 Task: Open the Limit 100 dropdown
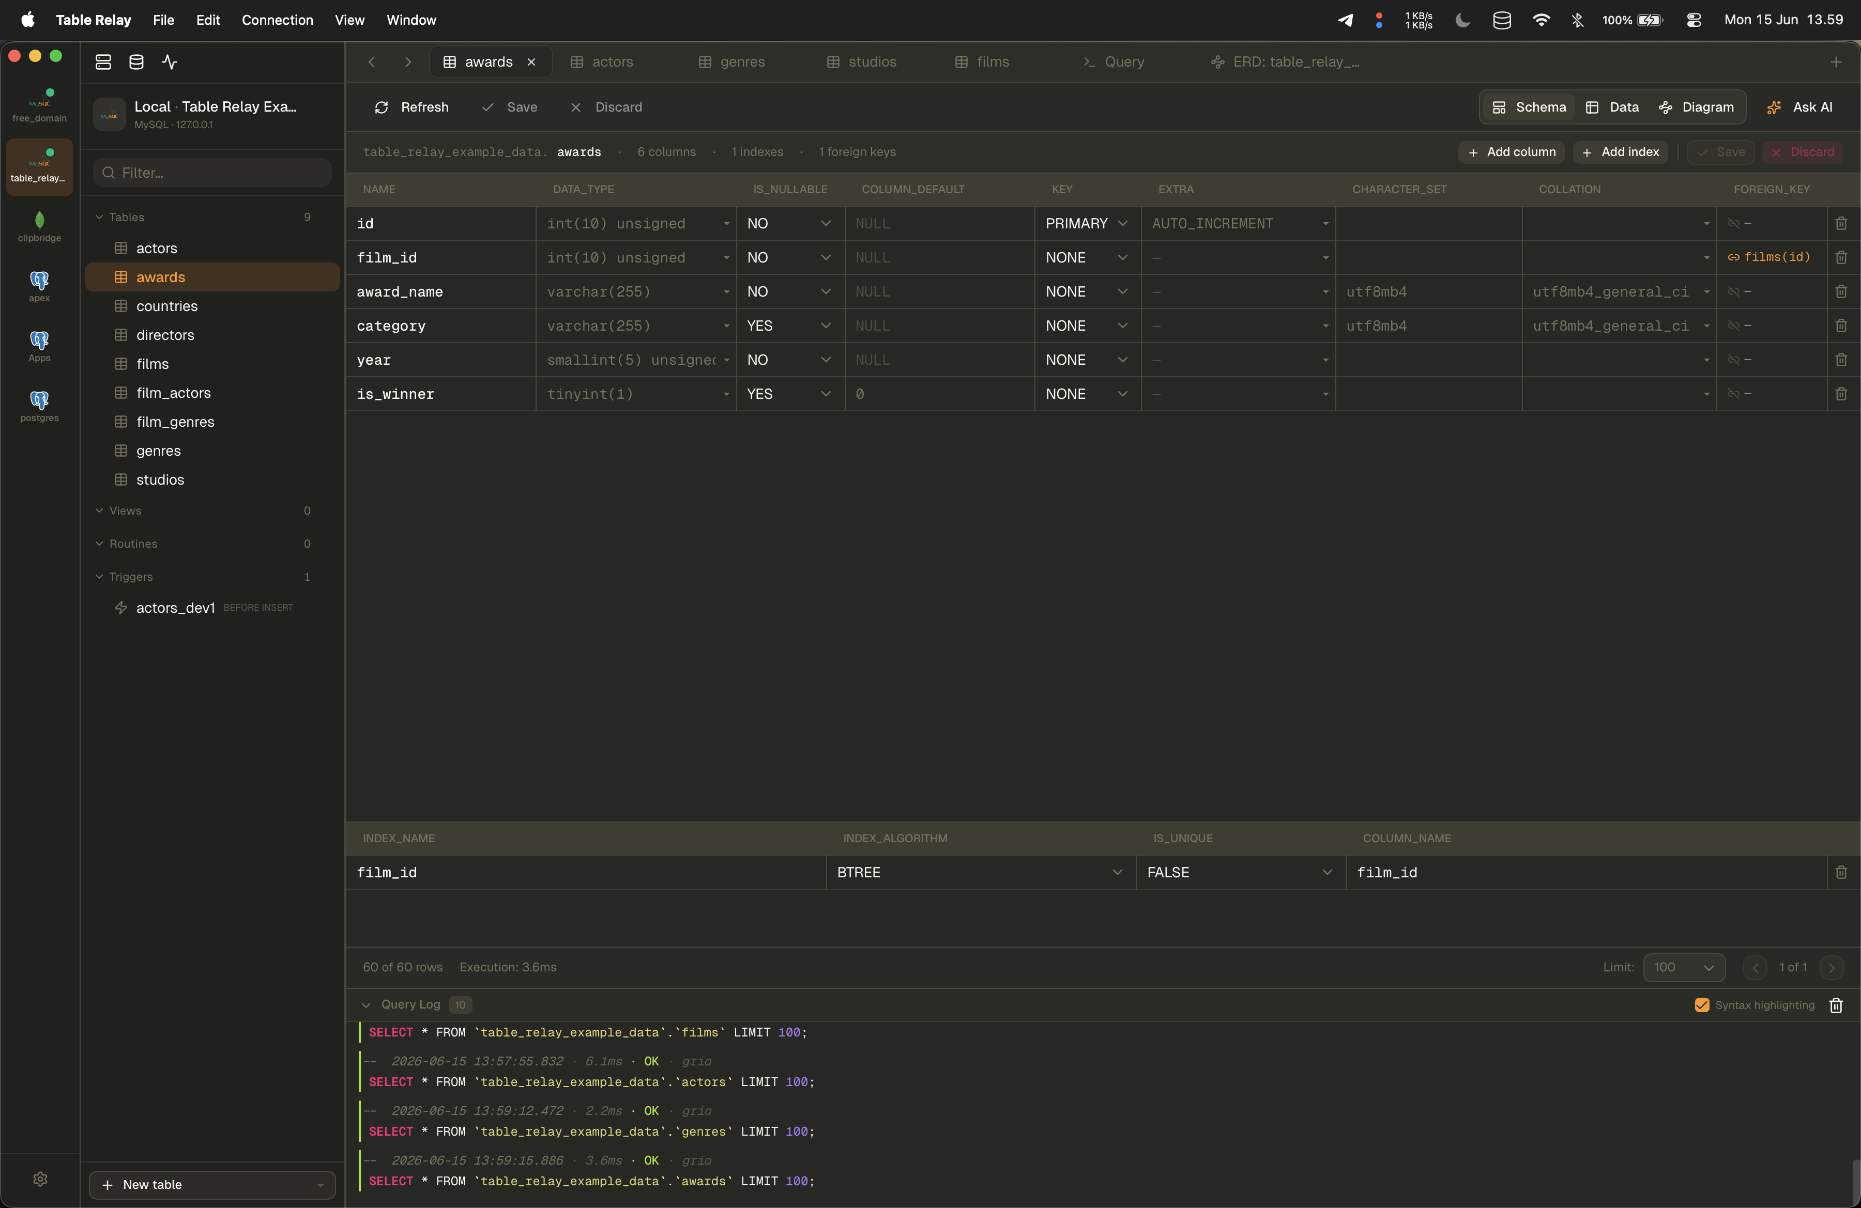(x=1684, y=967)
